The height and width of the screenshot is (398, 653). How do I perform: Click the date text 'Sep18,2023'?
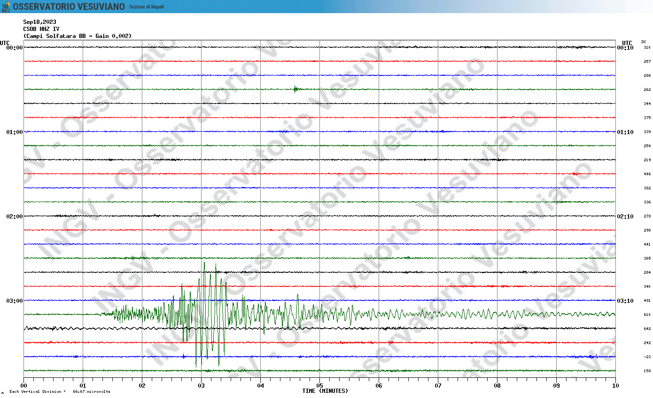tap(39, 22)
